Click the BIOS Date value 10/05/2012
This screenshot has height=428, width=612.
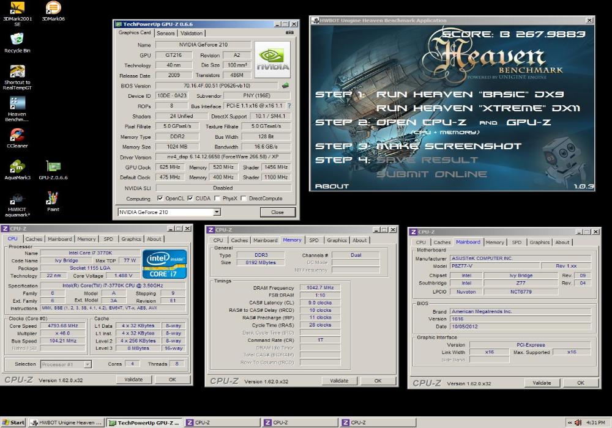point(521,327)
